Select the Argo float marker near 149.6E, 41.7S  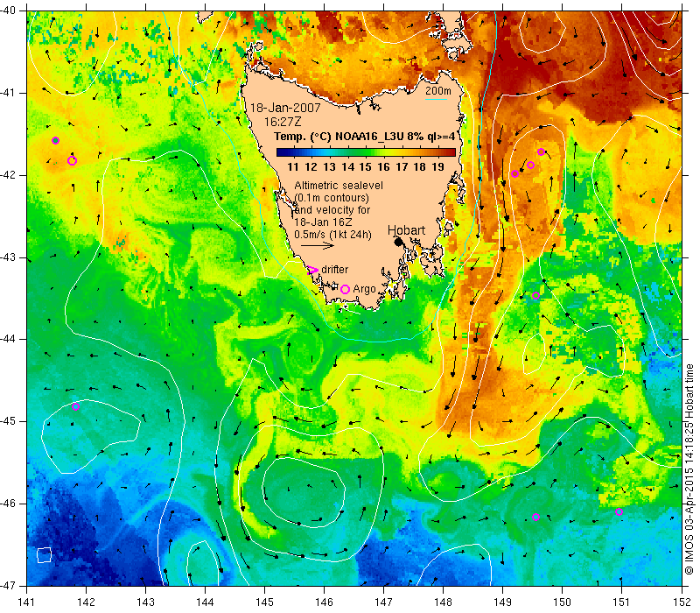click(541, 151)
